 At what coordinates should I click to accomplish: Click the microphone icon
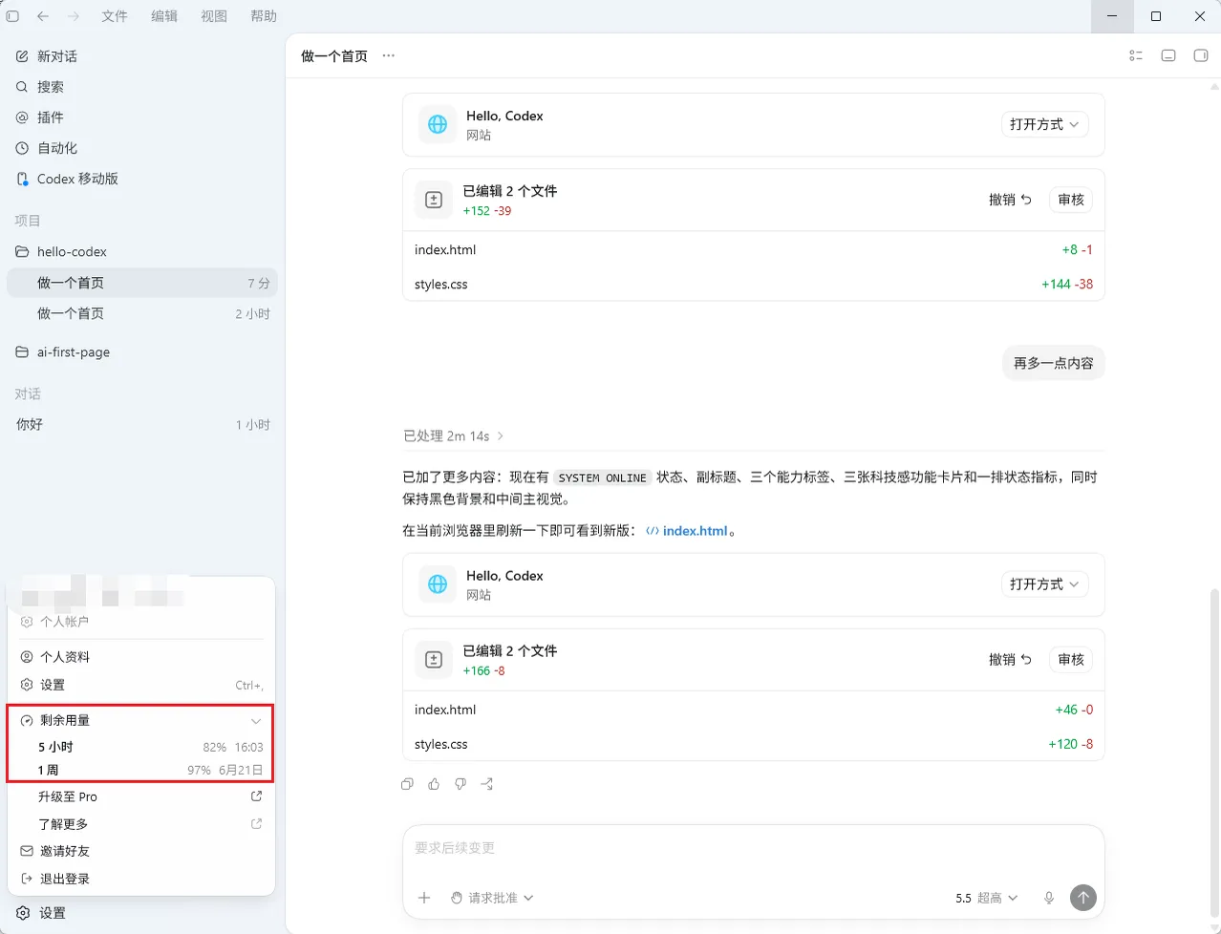(x=1049, y=898)
